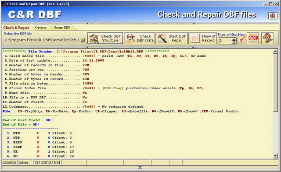Click the 0% progress bar
Screen dimensions: 281x172
click(x=140, y=168)
